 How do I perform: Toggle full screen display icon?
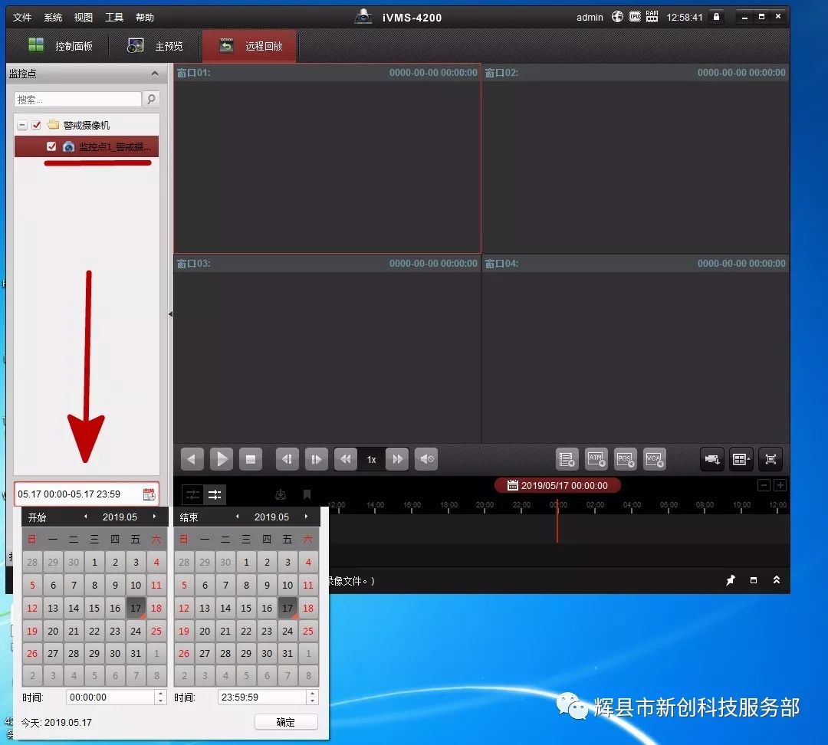click(770, 459)
